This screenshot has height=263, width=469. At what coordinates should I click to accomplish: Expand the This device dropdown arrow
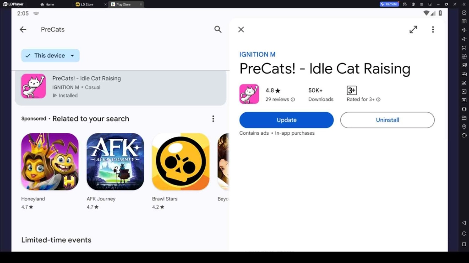72,56
